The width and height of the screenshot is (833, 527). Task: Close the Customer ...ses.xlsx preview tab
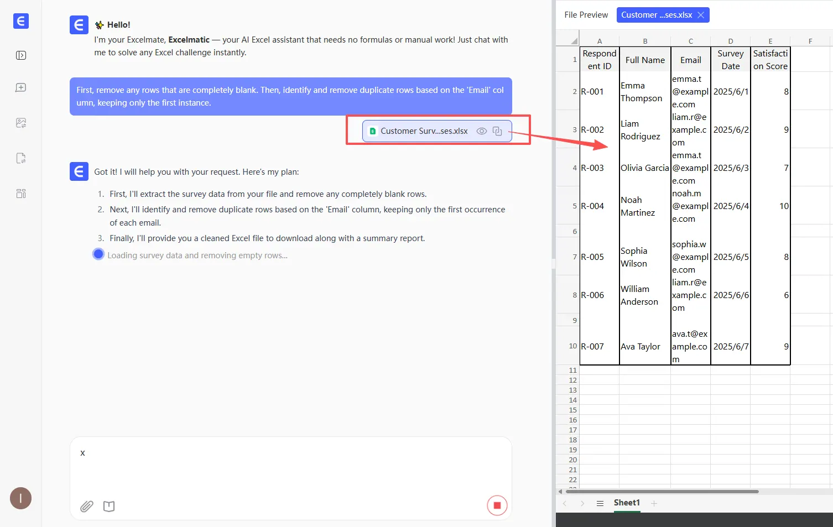click(701, 15)
